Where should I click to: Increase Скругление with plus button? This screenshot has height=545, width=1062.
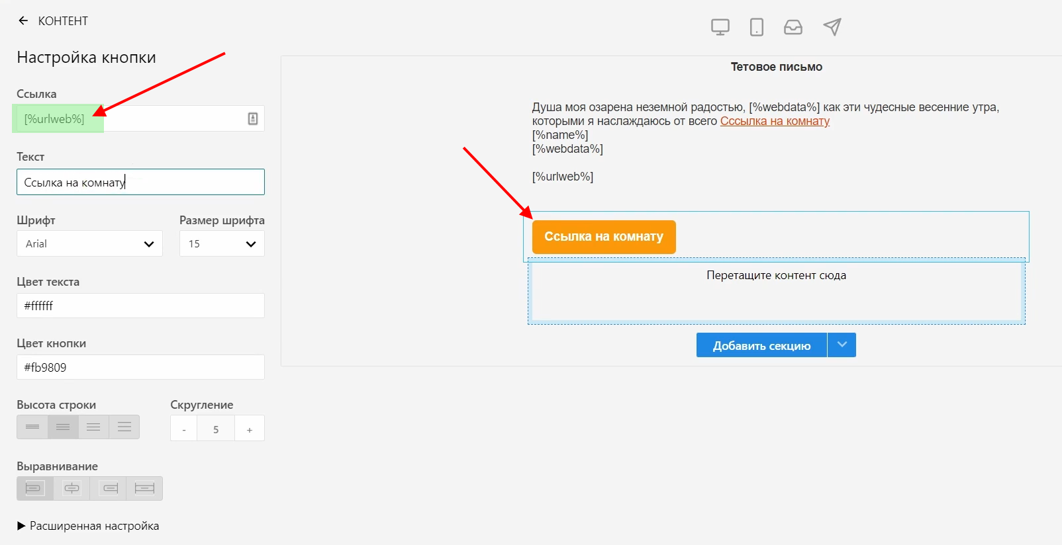(250, 429)
